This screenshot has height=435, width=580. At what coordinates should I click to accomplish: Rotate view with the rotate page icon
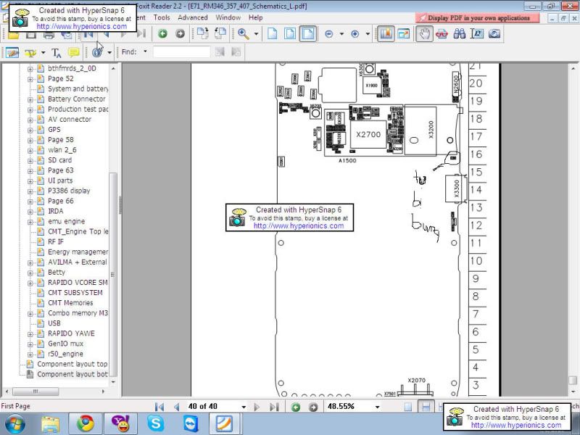[202, 33]
